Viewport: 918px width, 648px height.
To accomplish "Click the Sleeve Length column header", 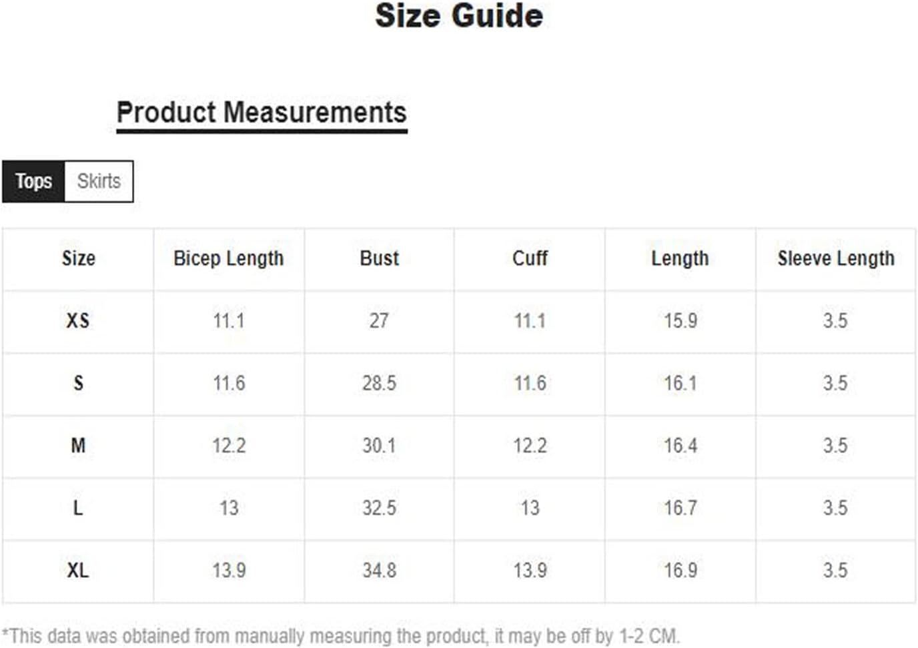I will pos(835,258).
